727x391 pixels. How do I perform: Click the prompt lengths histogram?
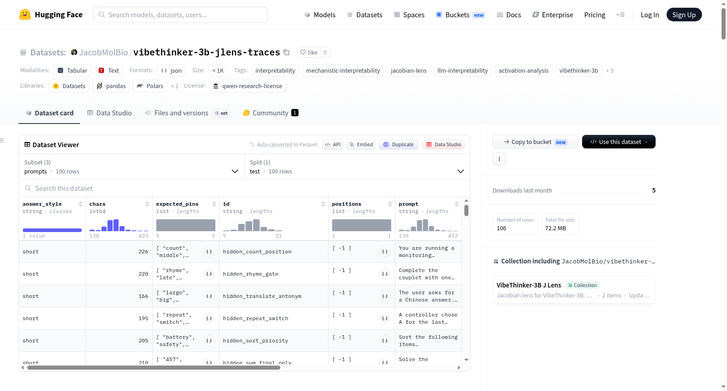pyautogui.click(x=428, y=225)
